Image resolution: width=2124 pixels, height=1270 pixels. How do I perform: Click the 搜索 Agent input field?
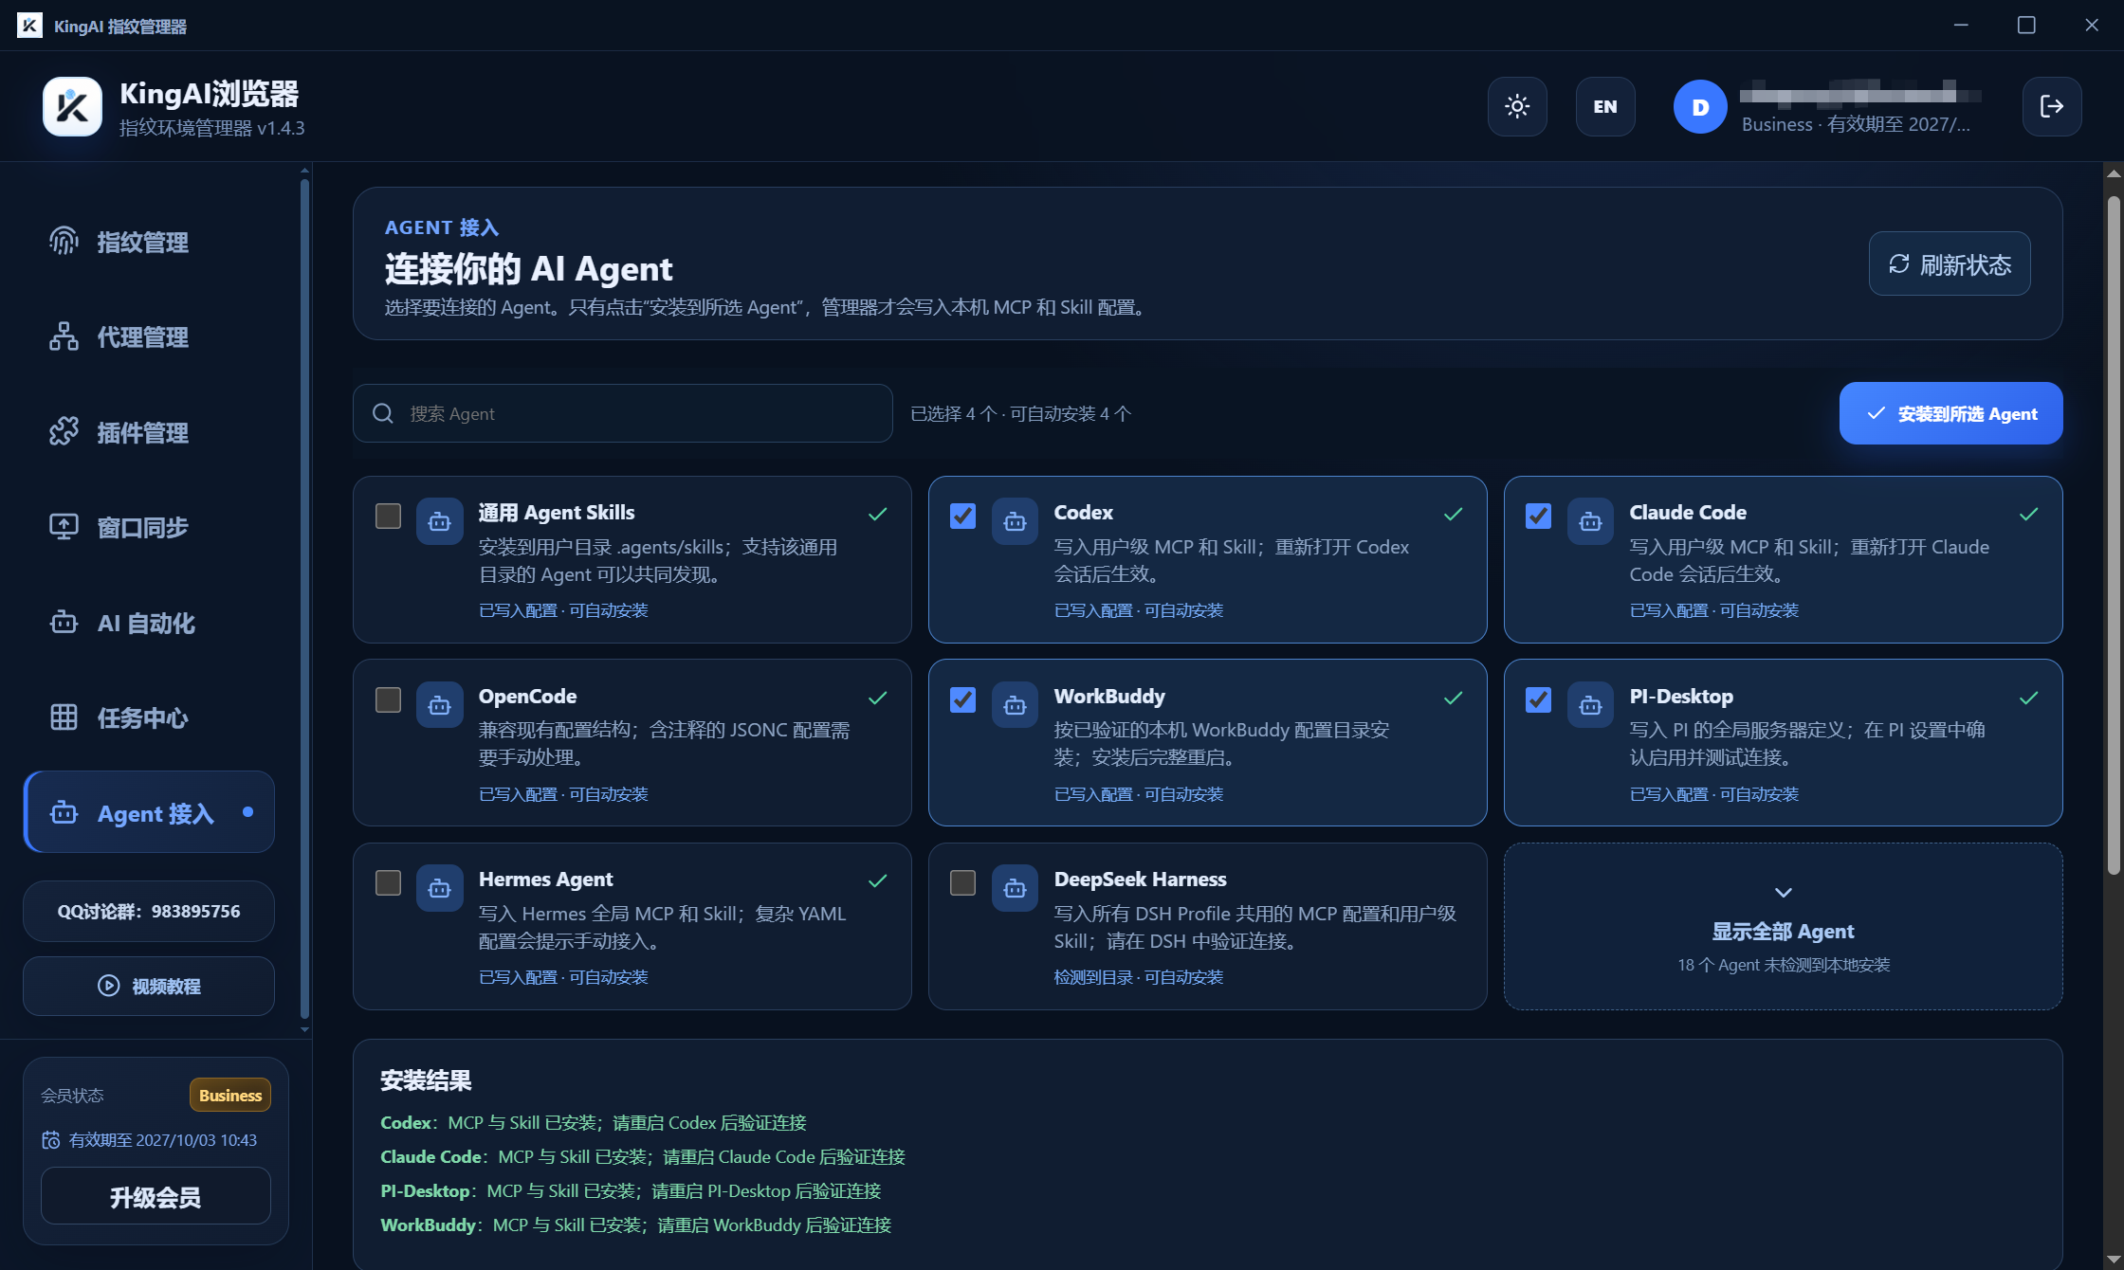pos(622,413)
